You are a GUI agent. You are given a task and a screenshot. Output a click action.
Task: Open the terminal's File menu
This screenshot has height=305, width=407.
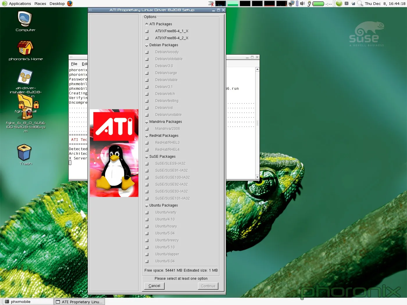point(74,64)
